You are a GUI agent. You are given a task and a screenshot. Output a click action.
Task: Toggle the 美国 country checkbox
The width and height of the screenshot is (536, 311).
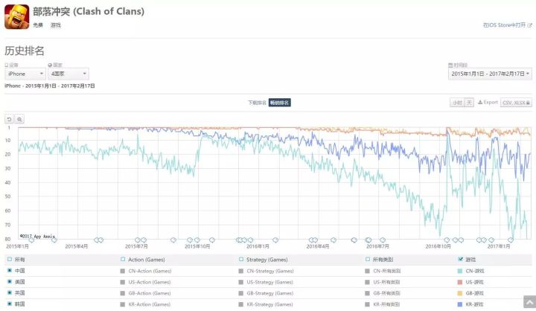coord(10,281)
